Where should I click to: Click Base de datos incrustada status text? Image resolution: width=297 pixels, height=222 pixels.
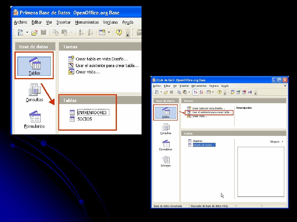coord(168,206)
